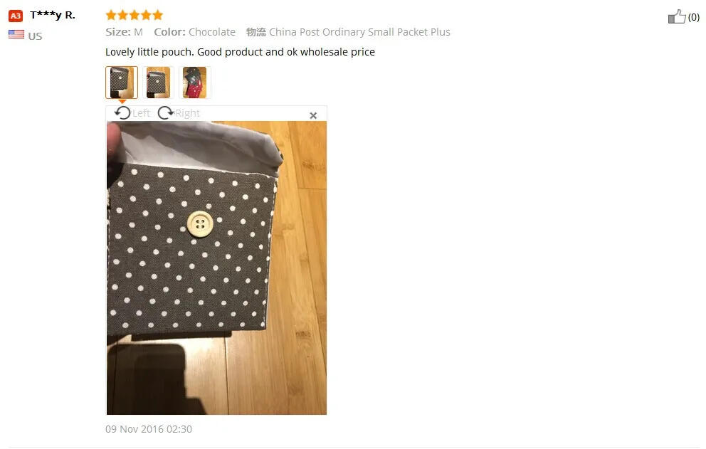706x449 pixels.
Task: Open the second review photo thumbnail
Action: 158,83
